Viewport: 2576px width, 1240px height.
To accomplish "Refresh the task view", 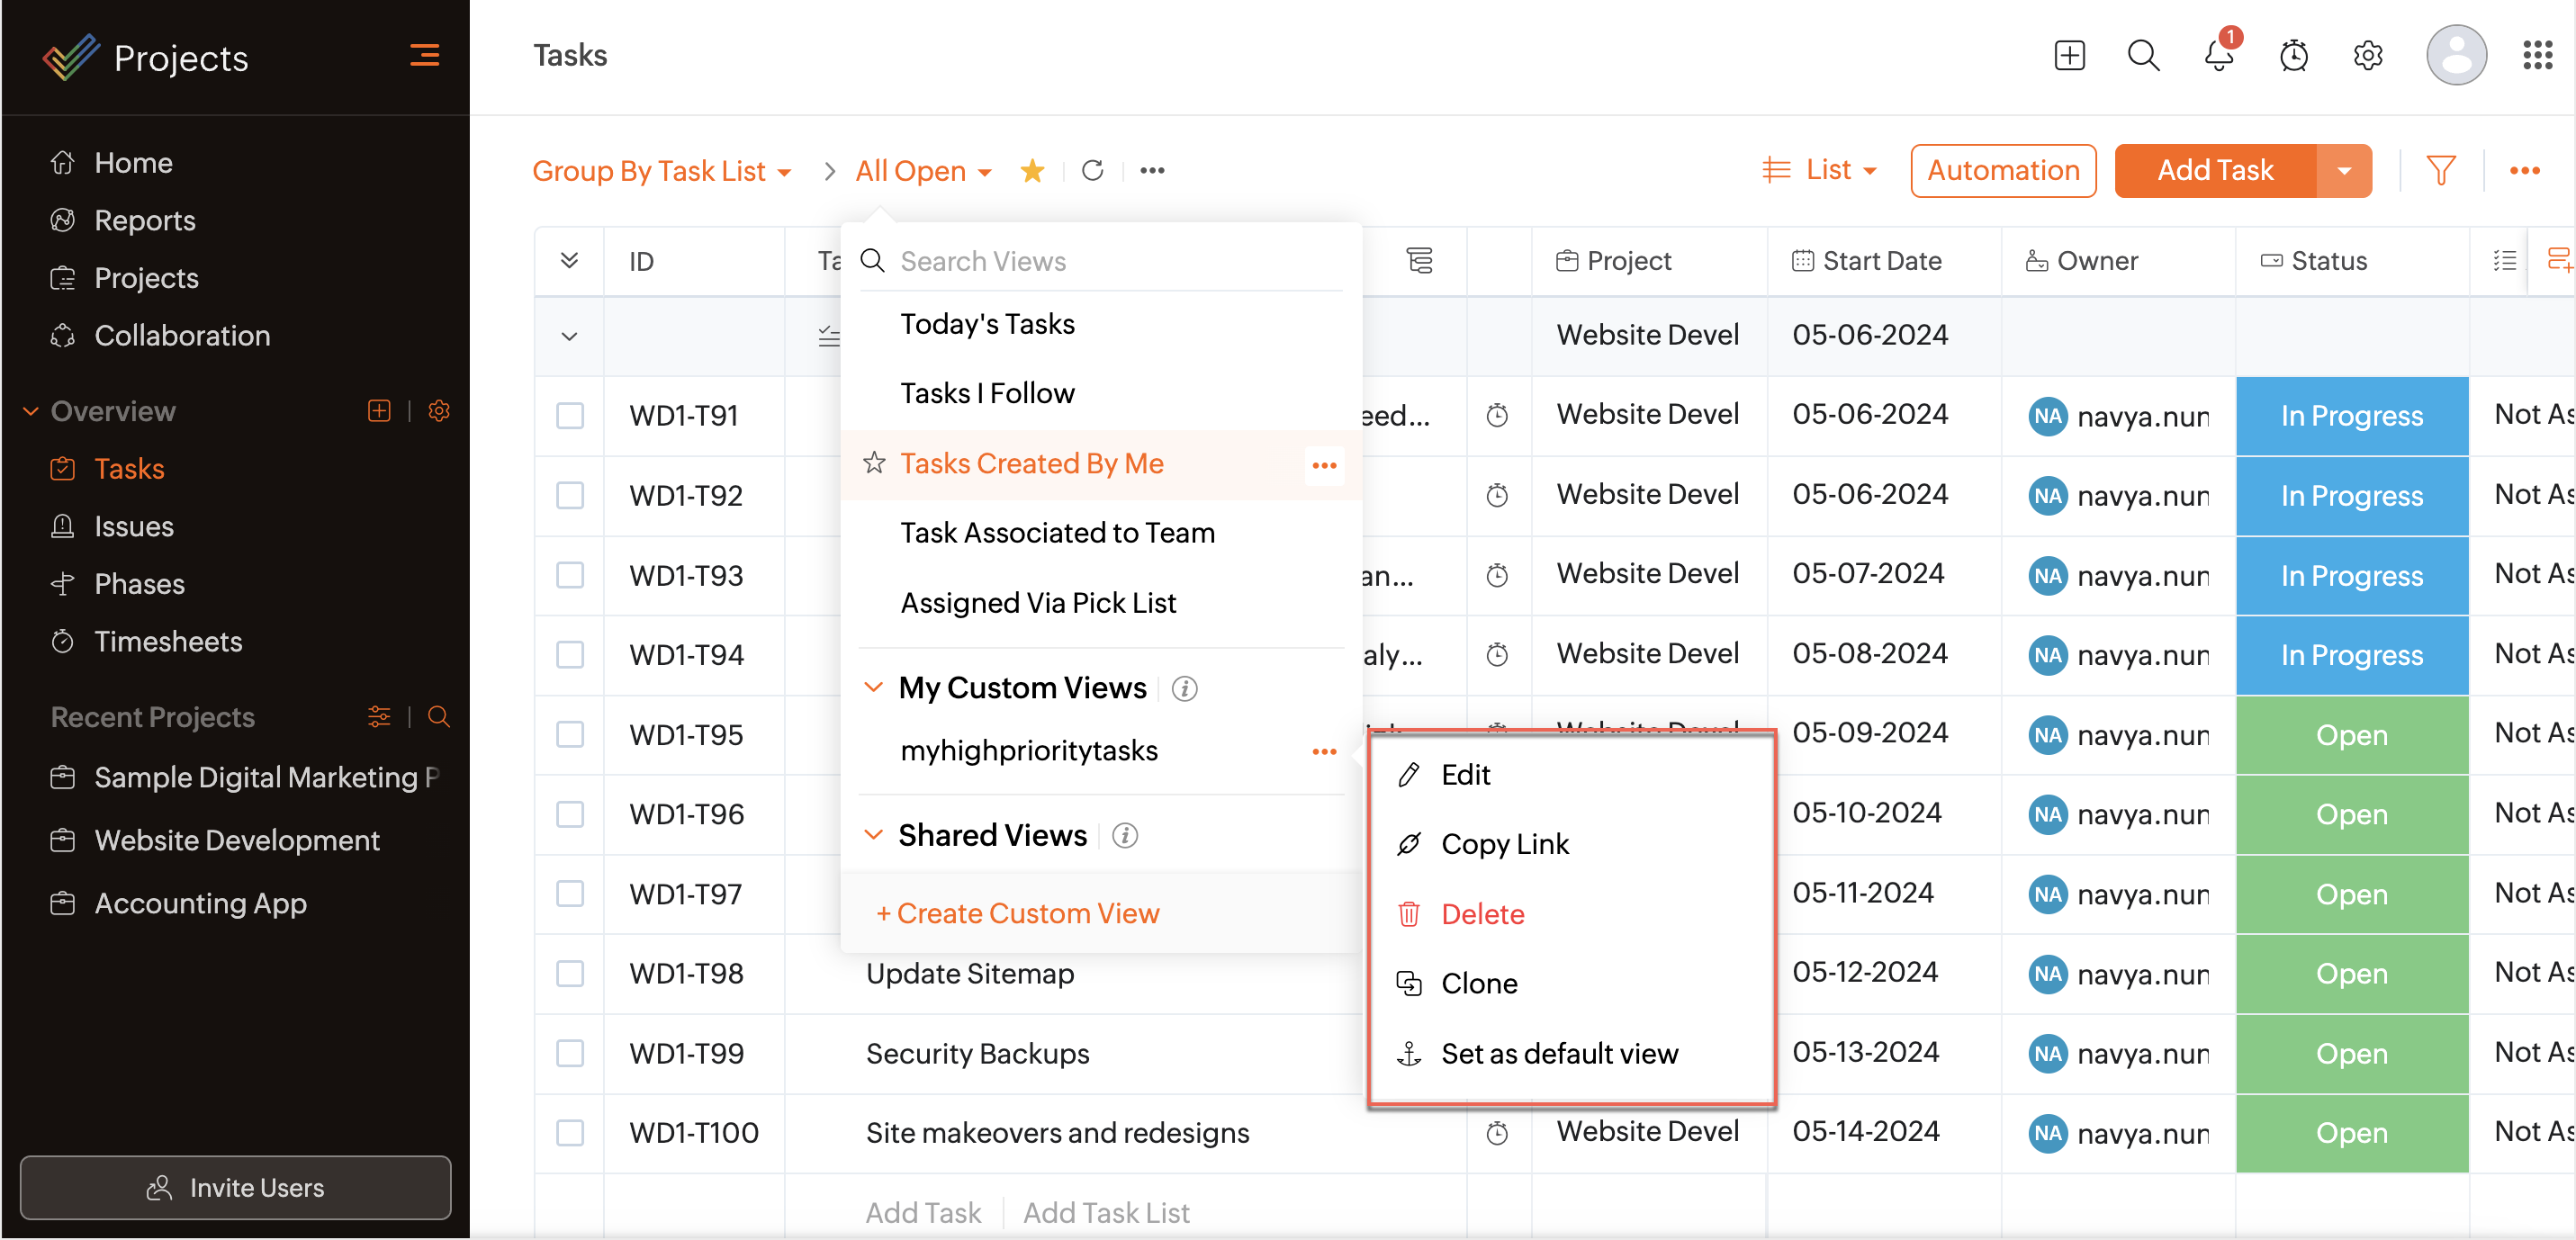I will tap(1092, 171).
